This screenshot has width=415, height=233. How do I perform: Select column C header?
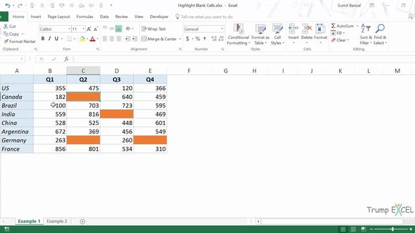pyautogui.click(x=83, y=71)
